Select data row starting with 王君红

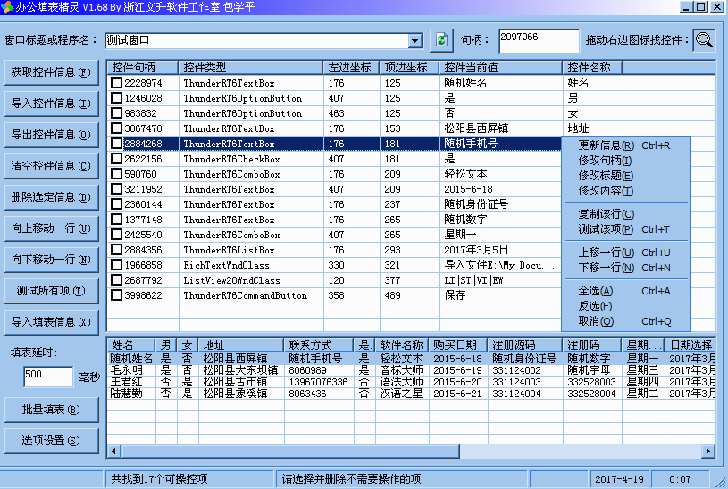(412, 382)
